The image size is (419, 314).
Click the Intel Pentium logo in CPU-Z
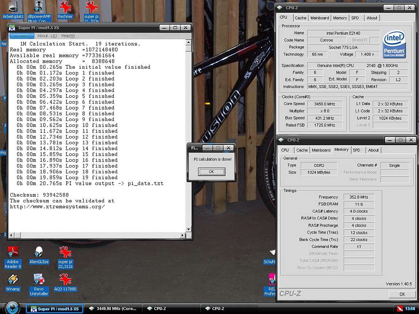pyautogui.click(x=394, y=44)
